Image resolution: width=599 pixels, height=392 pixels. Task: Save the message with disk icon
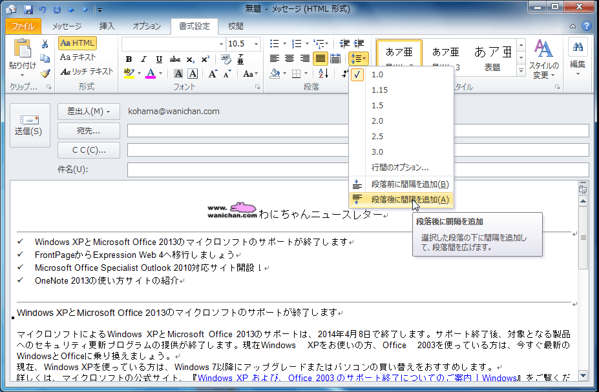click(28, 10)
